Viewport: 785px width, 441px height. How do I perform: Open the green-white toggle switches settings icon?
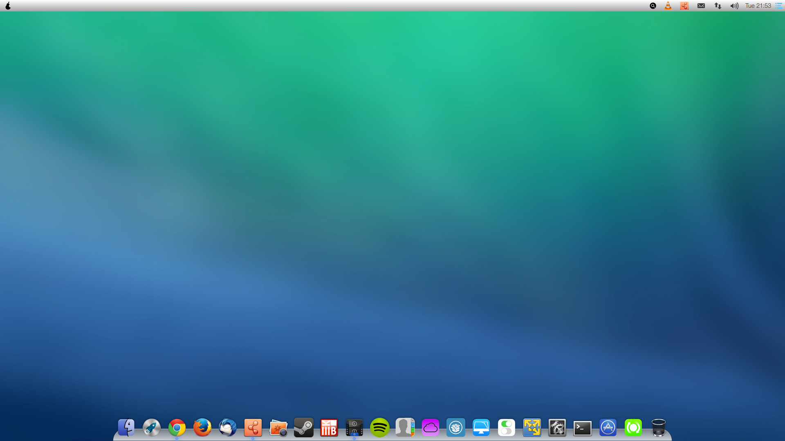(x=506, y=428)
